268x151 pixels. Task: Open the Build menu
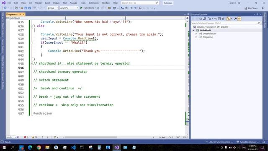(47, 3)
